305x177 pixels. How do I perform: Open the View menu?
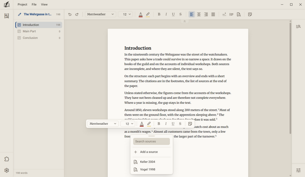[44, 5]
